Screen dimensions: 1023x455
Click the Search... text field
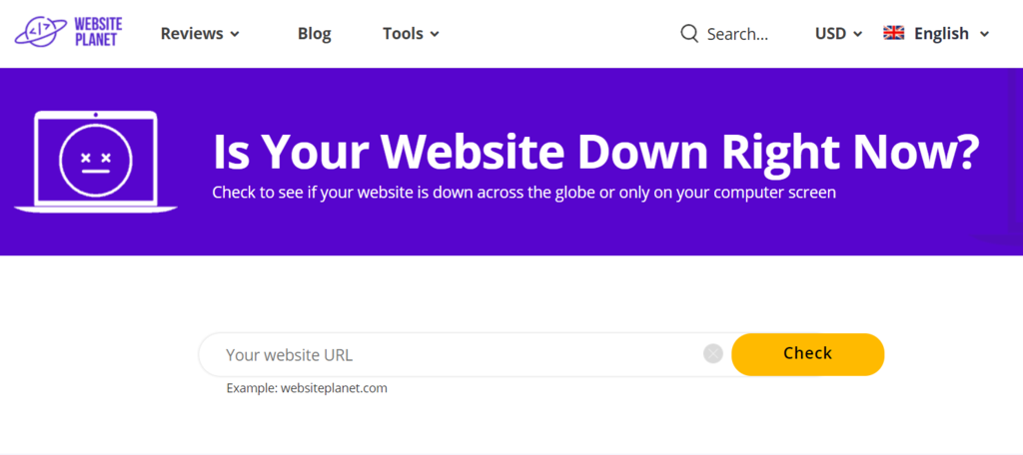[x=738, y=34]
